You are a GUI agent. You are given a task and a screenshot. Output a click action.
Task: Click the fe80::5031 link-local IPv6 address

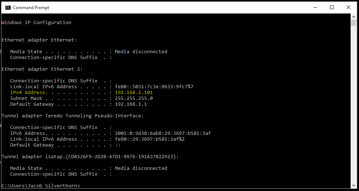(154, 87)
